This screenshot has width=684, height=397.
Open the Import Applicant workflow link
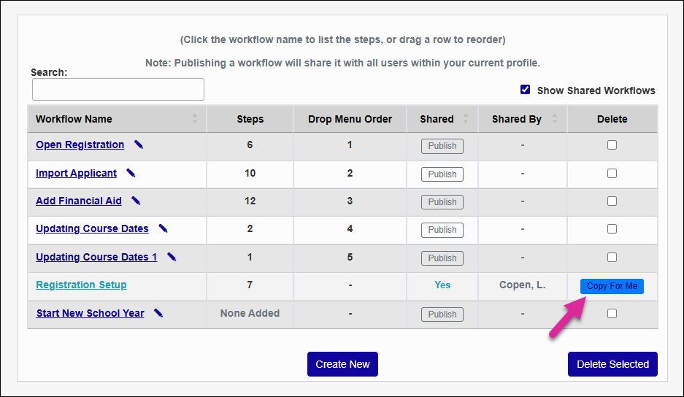(77, 173)
